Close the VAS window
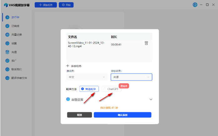218x136 pixels. tap(213, 5)
